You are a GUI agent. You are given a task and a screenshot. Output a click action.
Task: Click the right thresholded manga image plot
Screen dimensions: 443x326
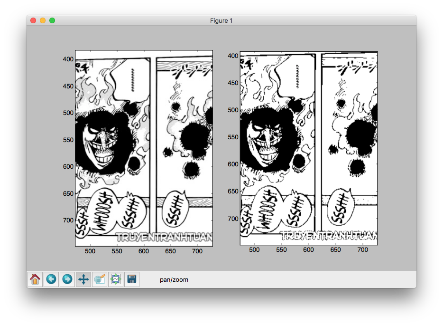tap(309, 148)
